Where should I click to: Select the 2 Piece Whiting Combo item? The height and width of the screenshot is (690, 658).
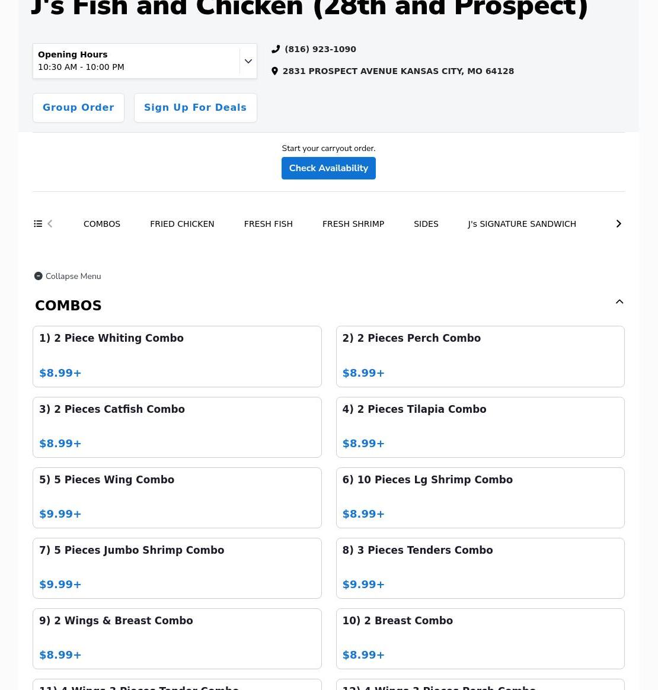[x=177, y=357]
